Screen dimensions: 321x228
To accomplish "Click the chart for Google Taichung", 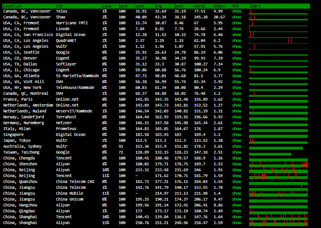I will click(x=270, y=154).
